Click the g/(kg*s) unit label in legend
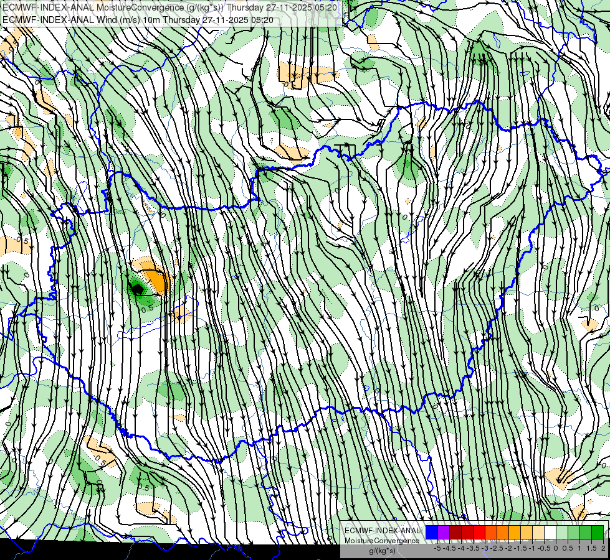The image size is (610, 560). (x=382, y=551)
